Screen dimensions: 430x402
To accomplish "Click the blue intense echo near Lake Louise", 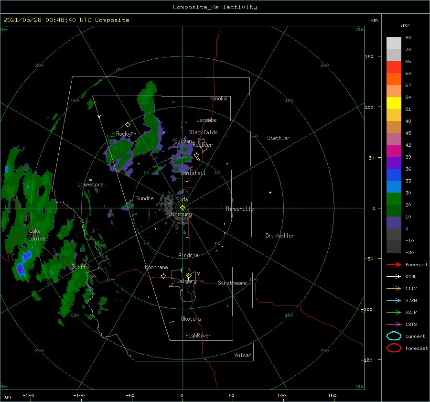I will click(x=21, y=269).
